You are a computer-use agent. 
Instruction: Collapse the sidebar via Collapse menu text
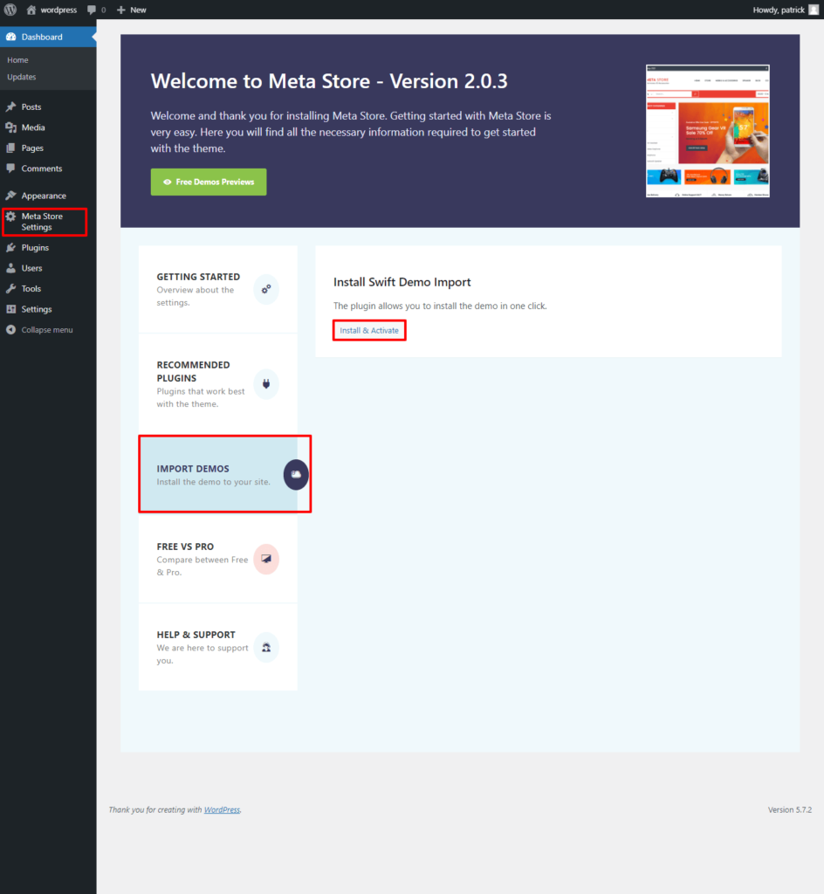(x=47, y=330)
